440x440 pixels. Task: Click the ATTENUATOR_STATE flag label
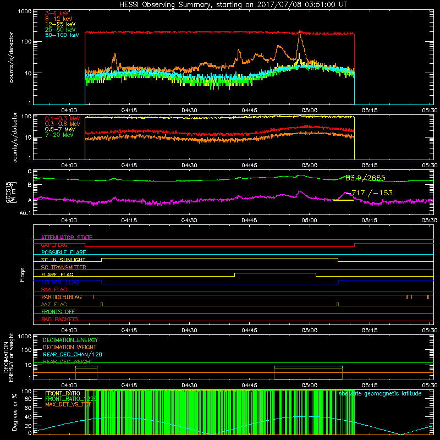pyautogui.click(x=67, y=238)
